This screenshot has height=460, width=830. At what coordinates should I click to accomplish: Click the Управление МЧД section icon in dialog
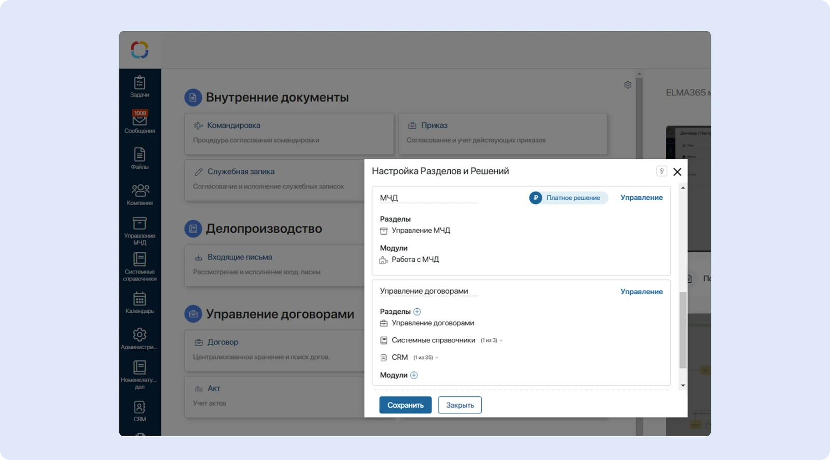coord(384,231)
